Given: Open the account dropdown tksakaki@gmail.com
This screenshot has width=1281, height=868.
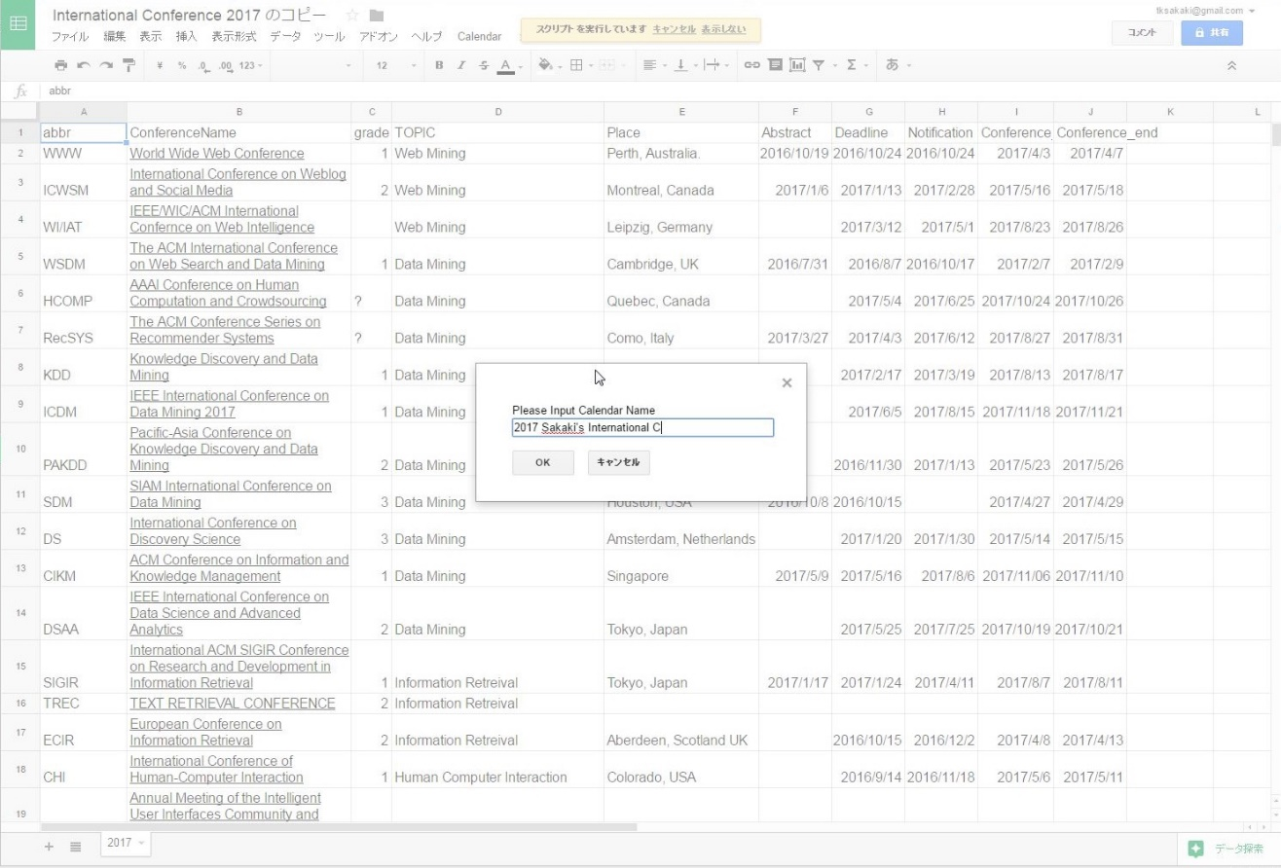Looking at the screenshot, I should [x=1204, y=11].
